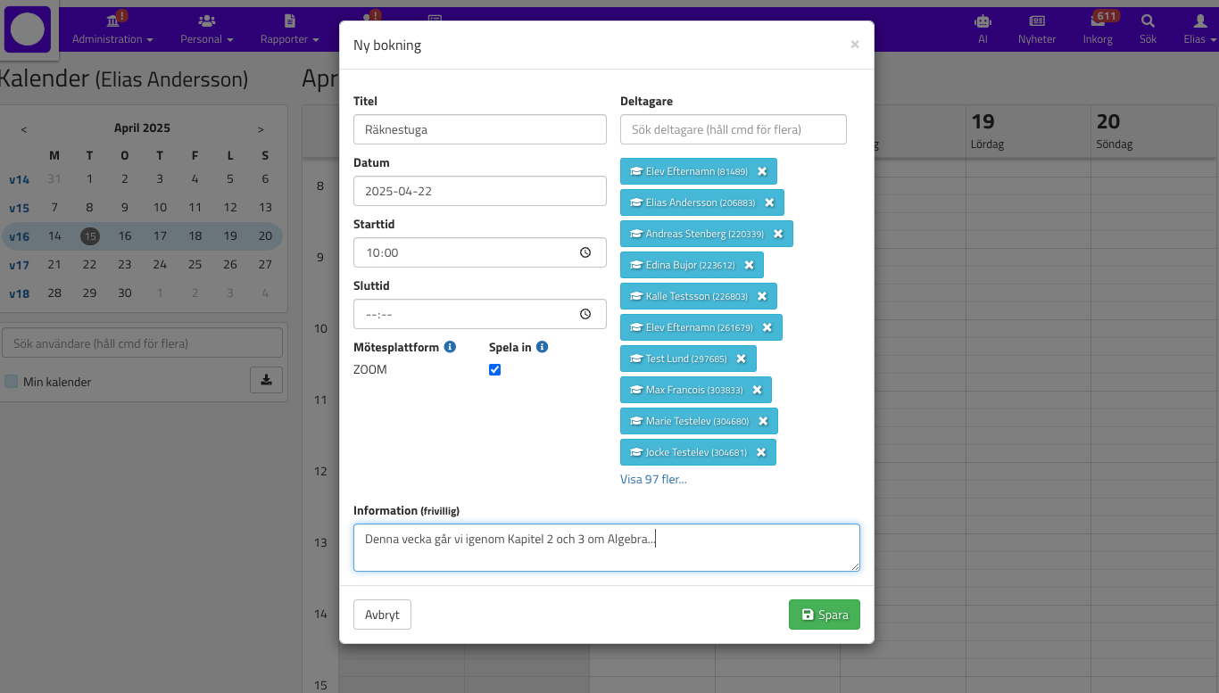The image size is (1219, 693).
Task: Select date 22 in mini calendar
Action: coord(89,265)
